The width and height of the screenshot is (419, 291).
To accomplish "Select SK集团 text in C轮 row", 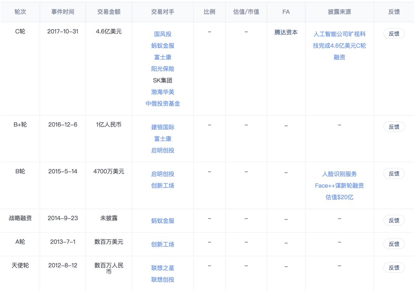I will click(x=163, y=80).
